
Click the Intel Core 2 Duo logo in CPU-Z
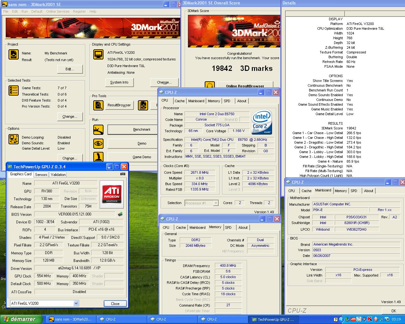[x=262, y=122]
